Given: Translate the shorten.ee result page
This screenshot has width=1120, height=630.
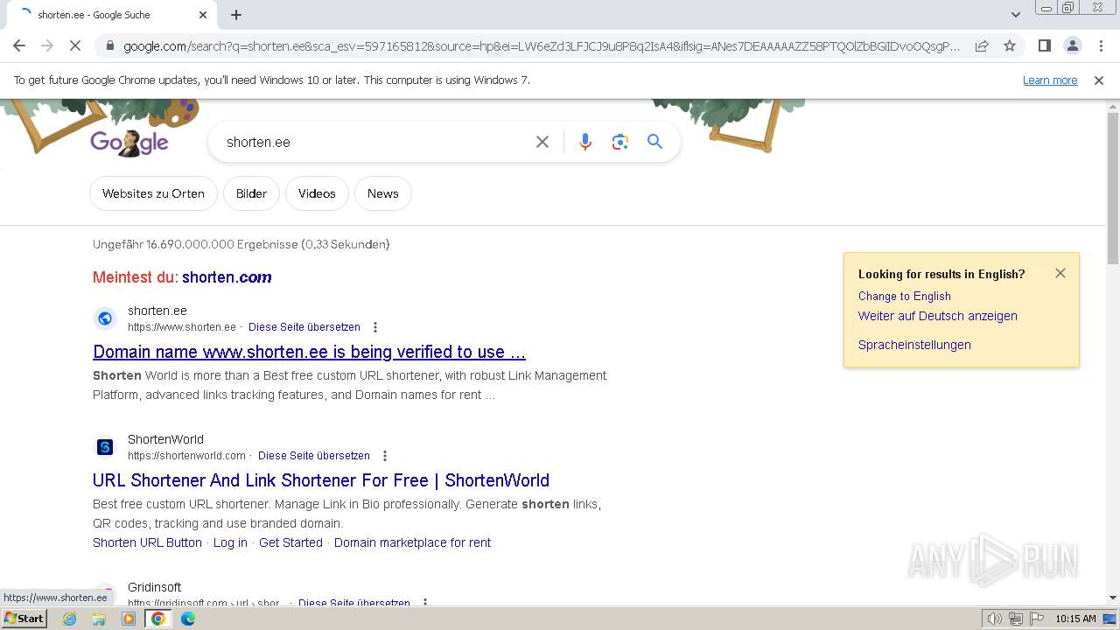Looking at the screenshot, I should [304, 327].
